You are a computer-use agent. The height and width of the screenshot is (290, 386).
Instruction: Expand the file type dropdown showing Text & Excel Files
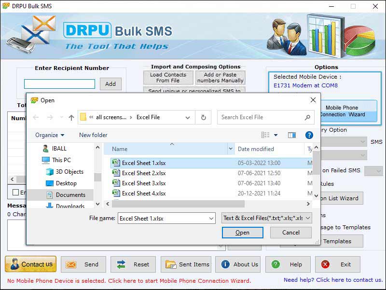pos(308,218)
